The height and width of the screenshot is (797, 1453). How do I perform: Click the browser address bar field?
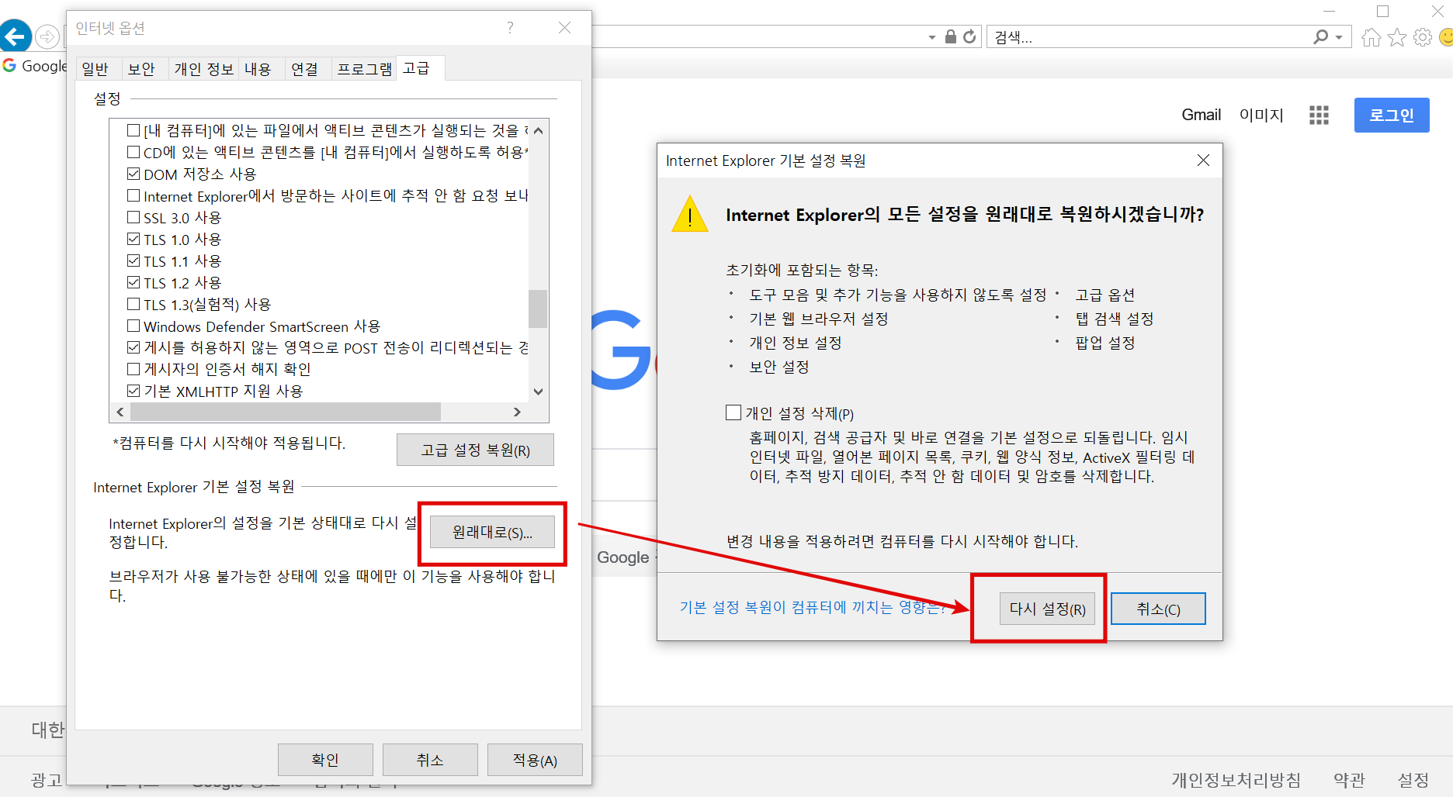pyautogui.click(x=757, y=37)
